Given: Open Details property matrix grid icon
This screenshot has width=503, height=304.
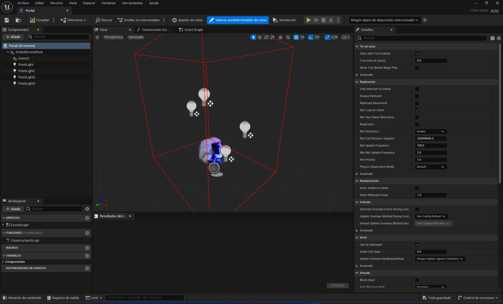Looking at the screenshot, I should [493, 38].
